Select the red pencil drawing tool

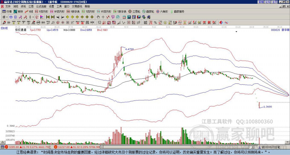[x=4, y=23]
